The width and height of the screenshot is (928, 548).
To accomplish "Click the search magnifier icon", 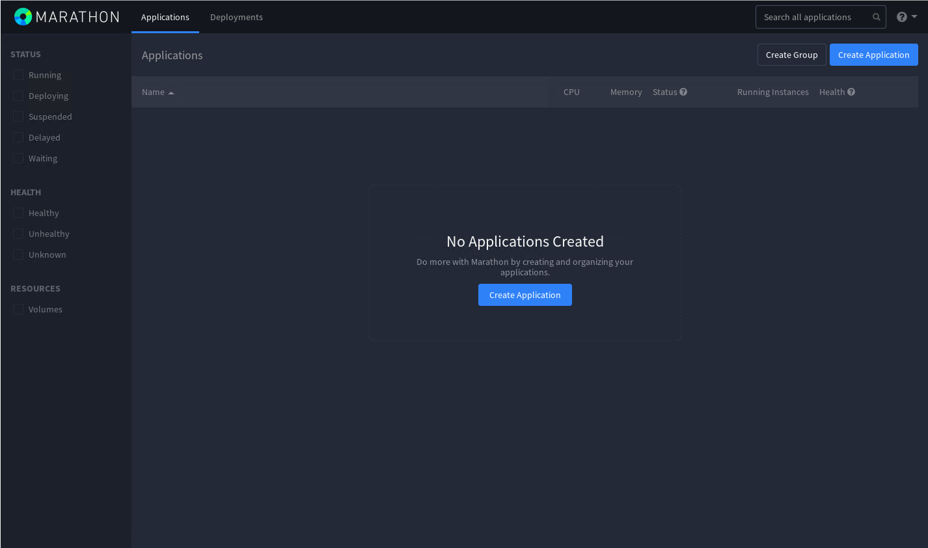I will 877,17.
